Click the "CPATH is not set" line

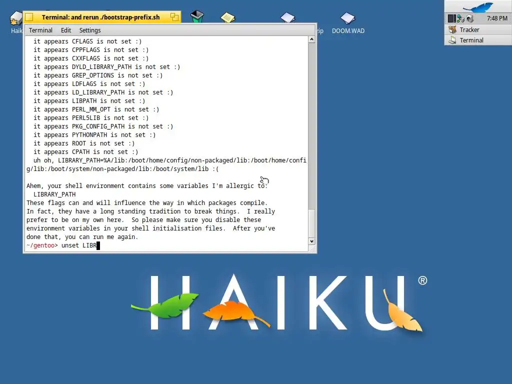(x=86, y=152)
